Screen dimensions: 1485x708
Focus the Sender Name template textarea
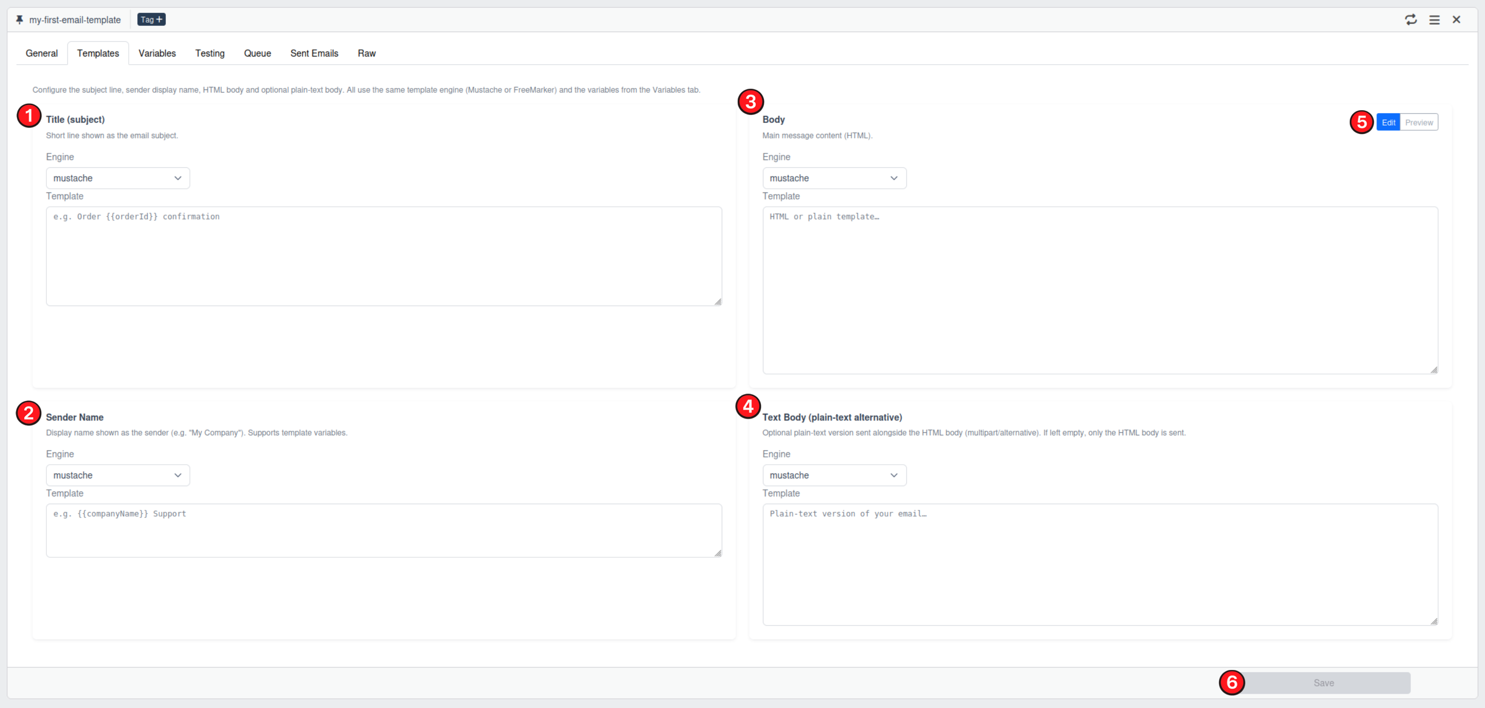384,530
